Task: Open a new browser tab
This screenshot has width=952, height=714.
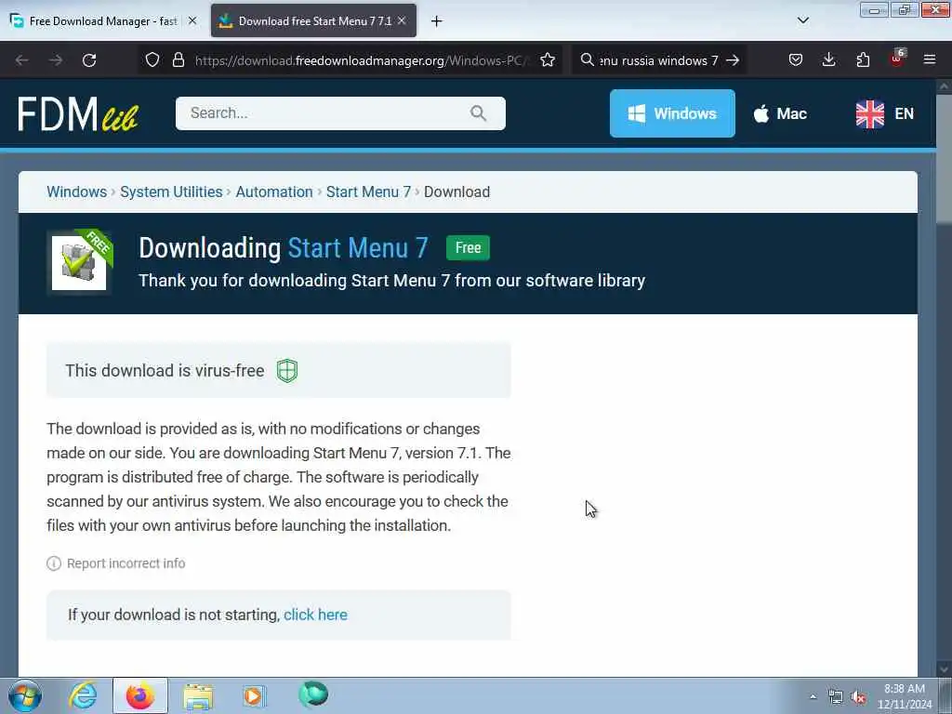Action: pyautogui.click(x=437, y=21)
